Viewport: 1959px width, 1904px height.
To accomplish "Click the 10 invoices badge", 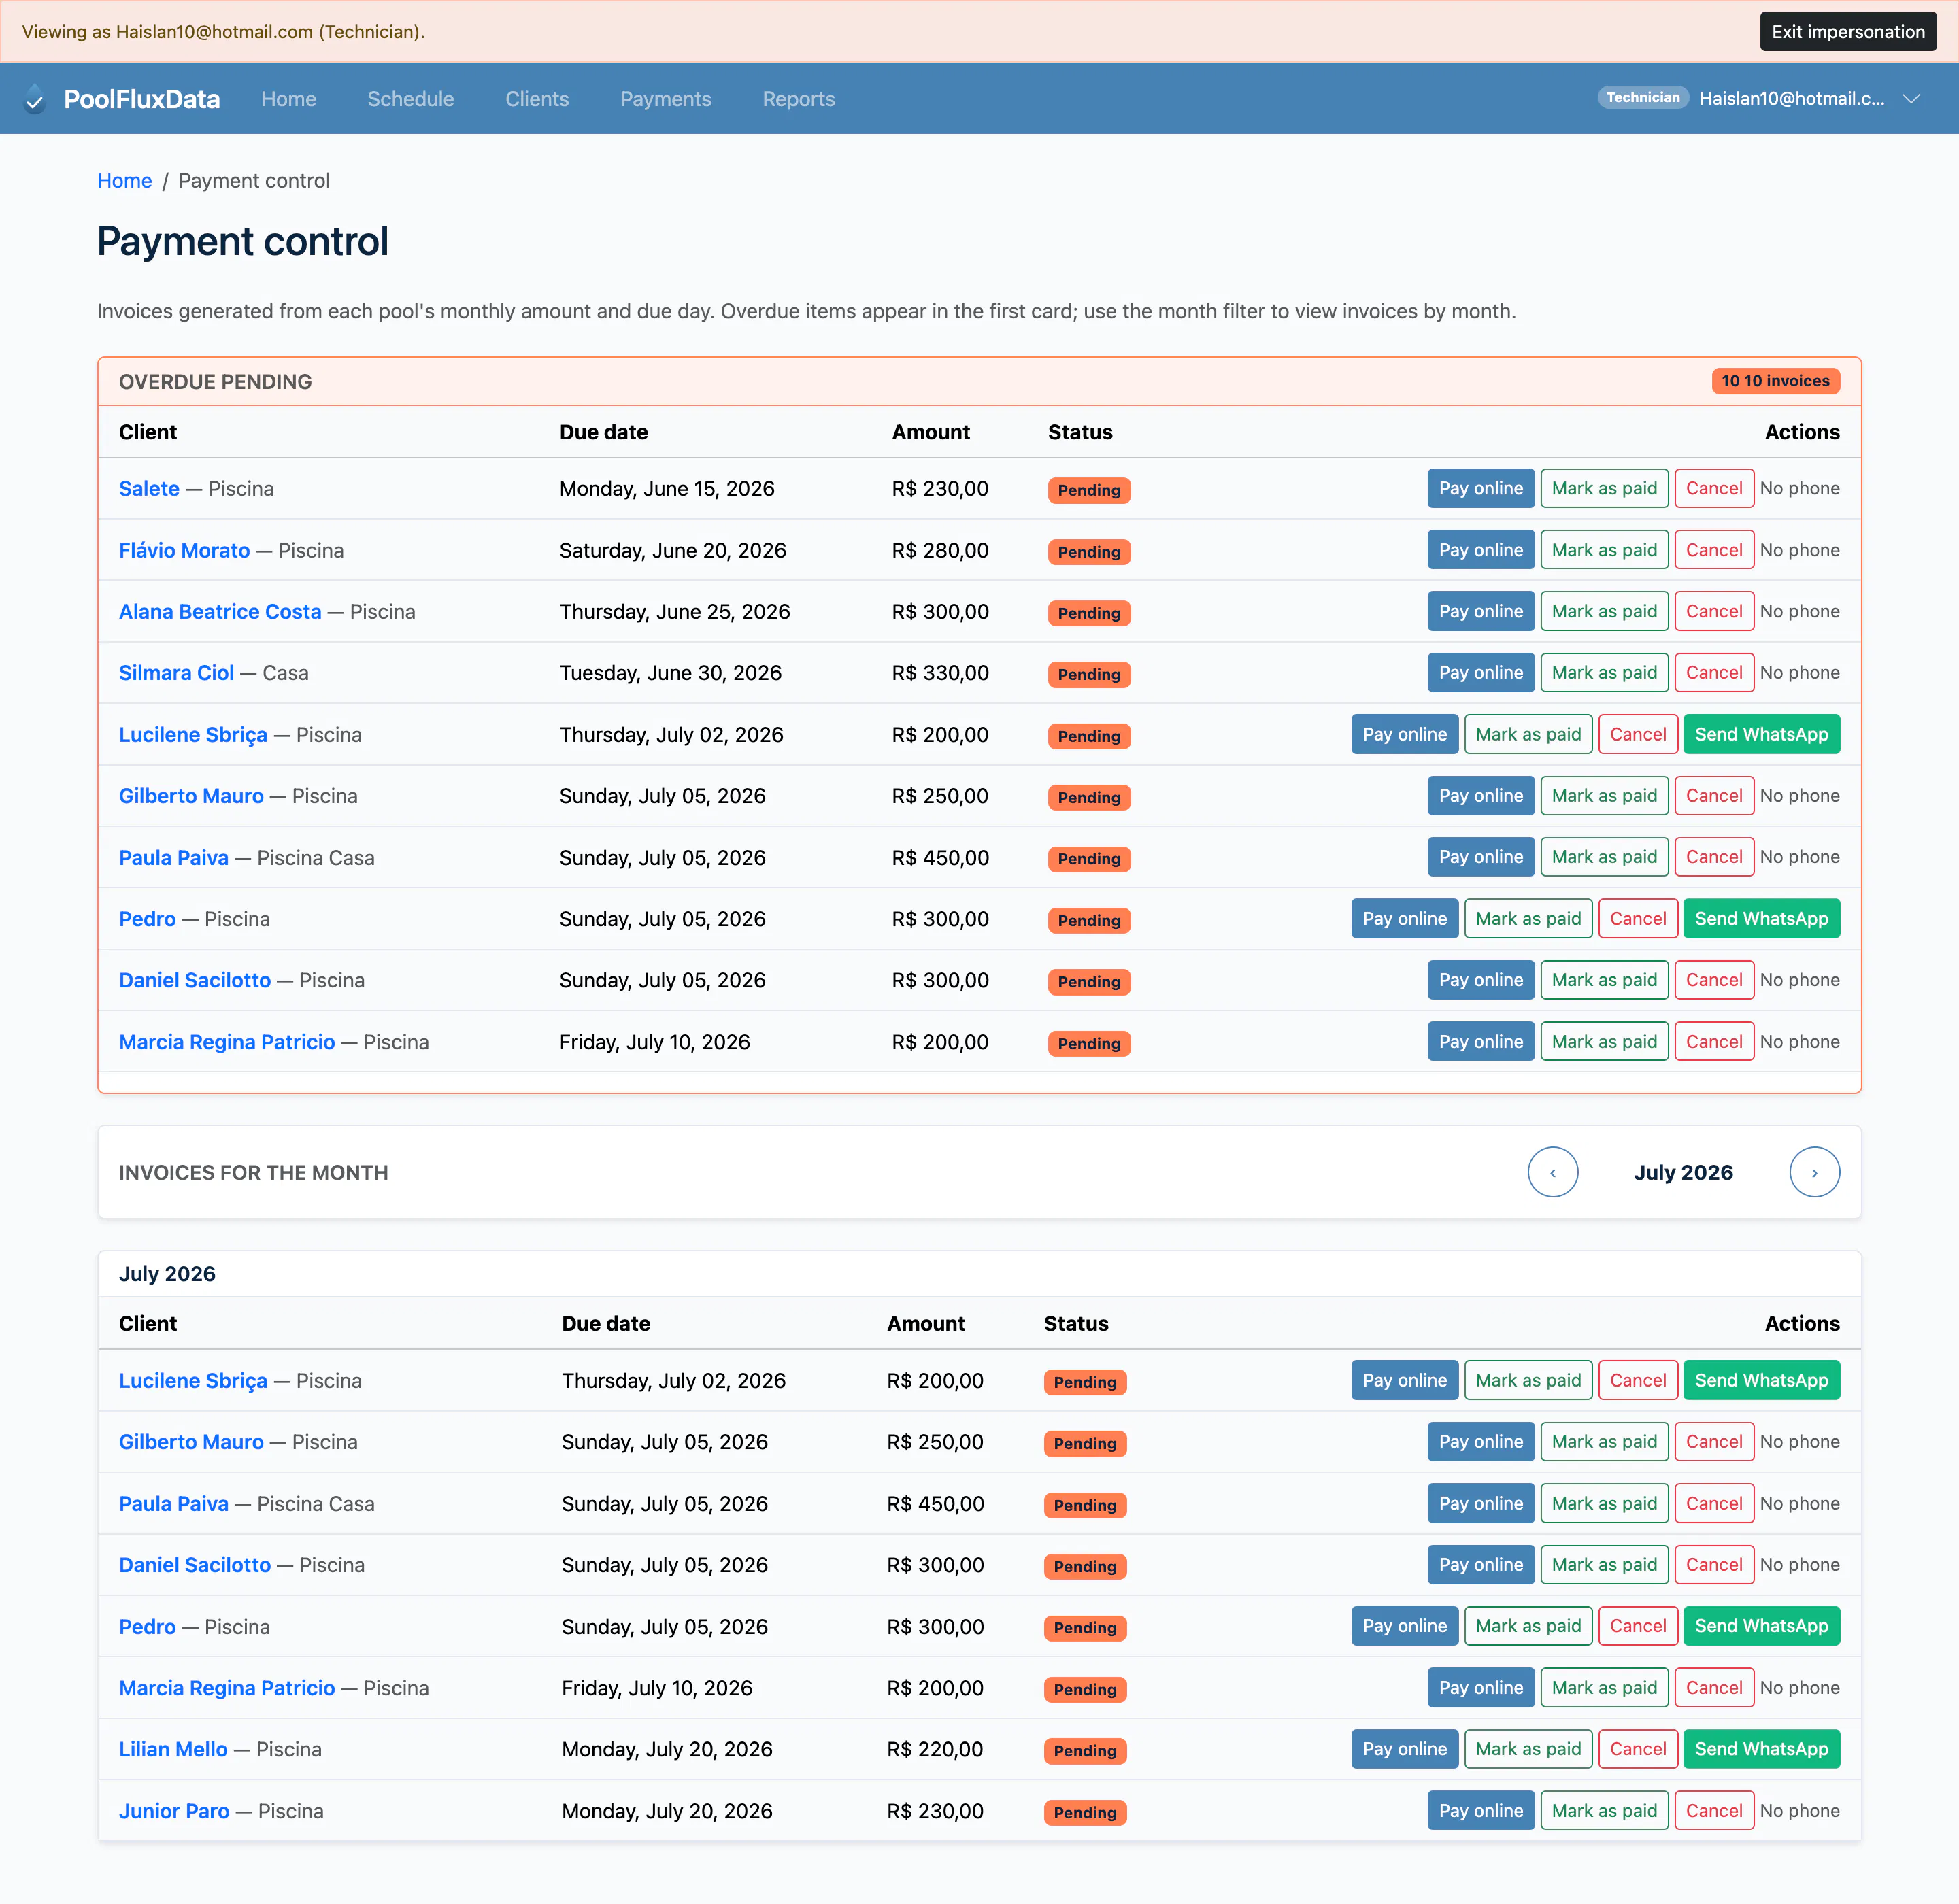I will [x=1775, y=381].
